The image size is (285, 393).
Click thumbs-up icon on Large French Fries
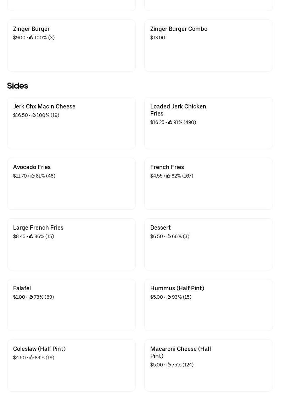[x=31, y=236]
